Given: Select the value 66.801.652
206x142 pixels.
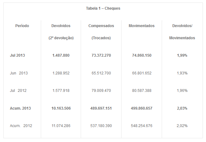Looking at the screenshot, I should [142, 73].
